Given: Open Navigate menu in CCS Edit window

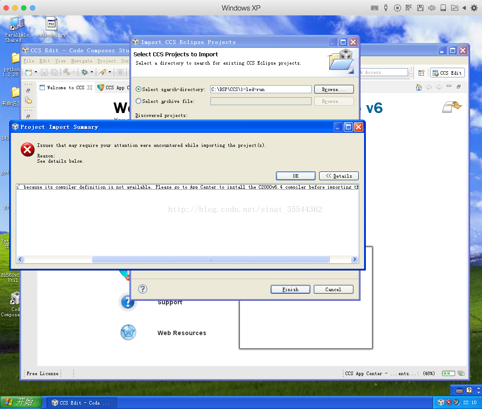Looking at the screenshot, I should tap(82, 61).
